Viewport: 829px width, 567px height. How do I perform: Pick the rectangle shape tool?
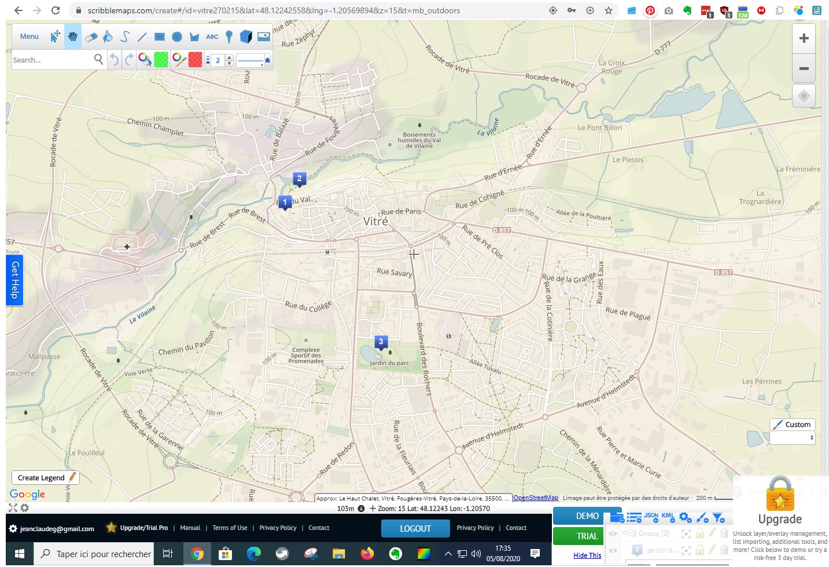pos(160,37)
